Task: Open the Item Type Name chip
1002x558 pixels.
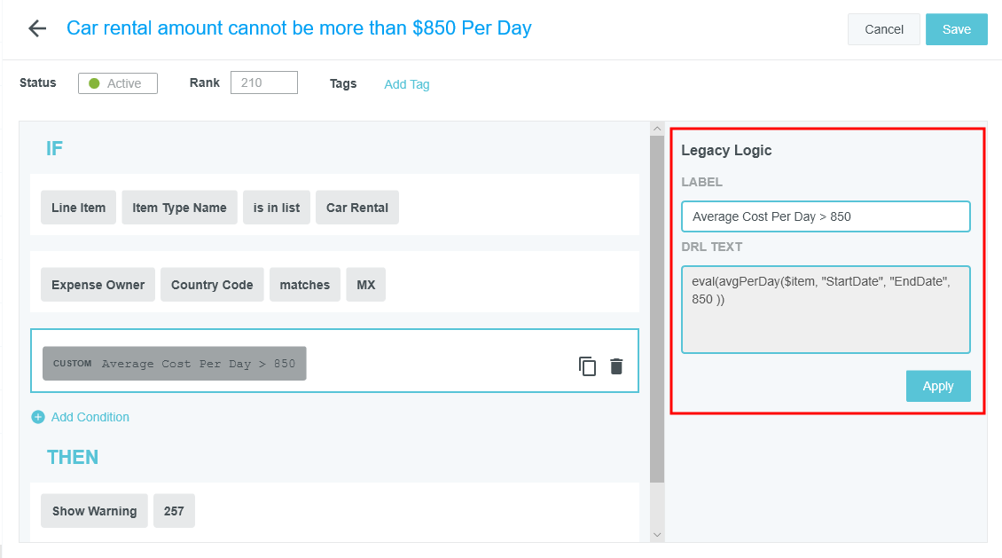Action: 179,208
